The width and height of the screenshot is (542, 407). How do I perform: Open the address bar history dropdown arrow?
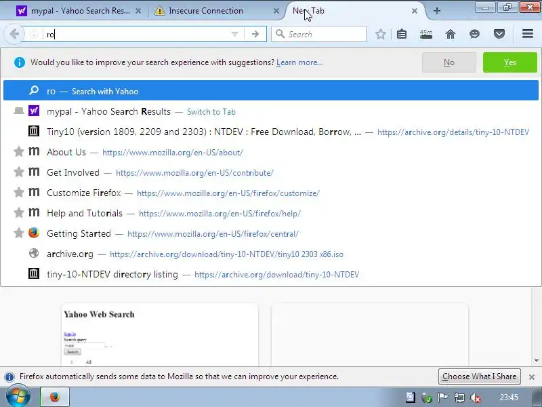click(x=234, y=34)
